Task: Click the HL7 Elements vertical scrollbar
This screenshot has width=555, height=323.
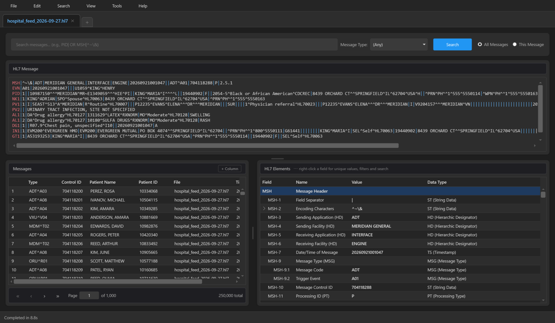Action: tap(543, 195)
